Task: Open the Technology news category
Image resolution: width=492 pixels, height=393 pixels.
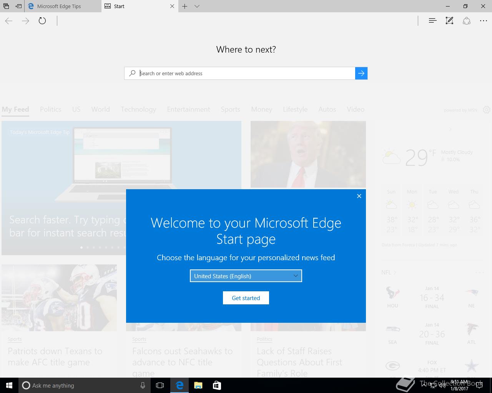Action: click(138, 109)
